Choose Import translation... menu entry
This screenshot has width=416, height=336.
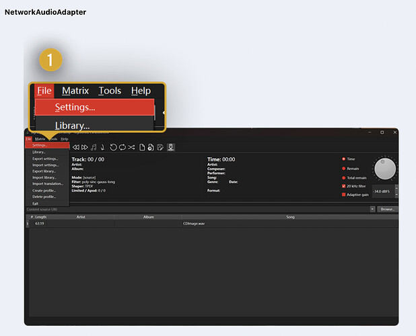click(x=47, y=183)
